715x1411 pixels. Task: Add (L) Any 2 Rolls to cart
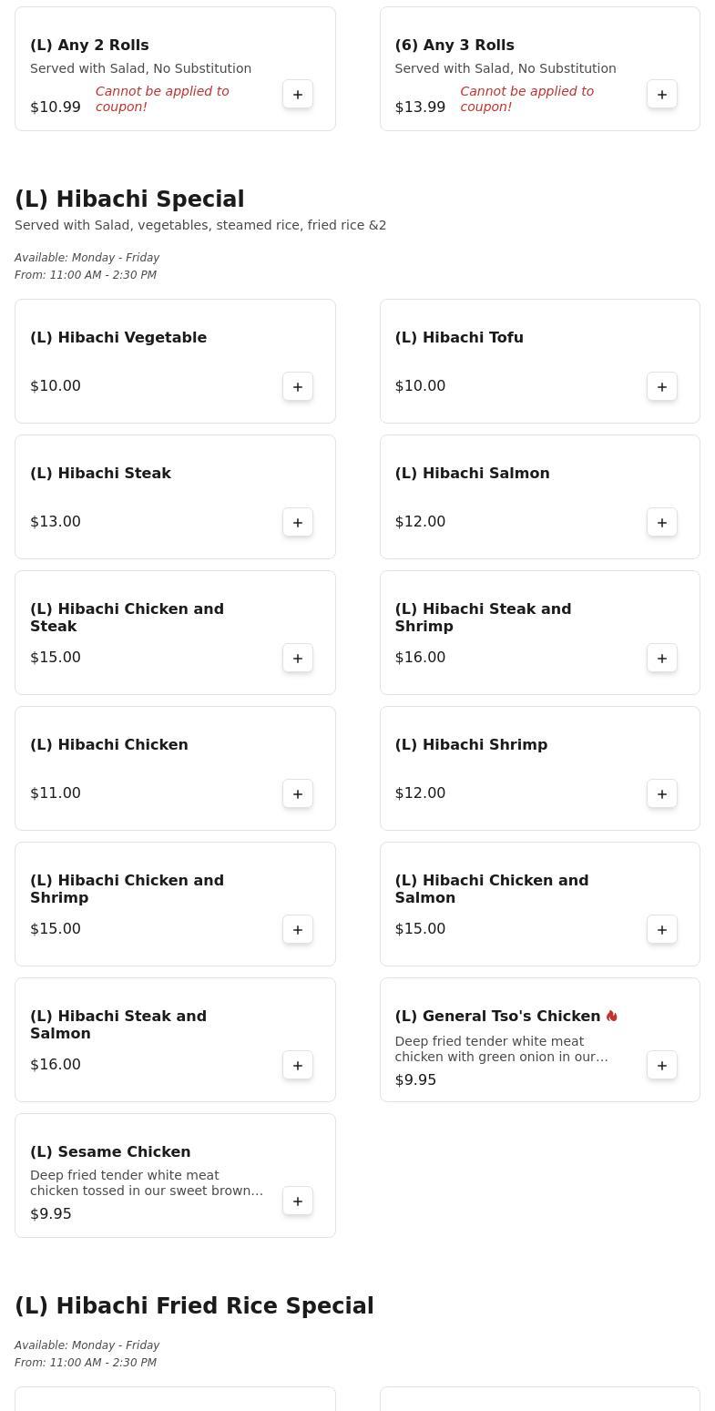(298, 95)
